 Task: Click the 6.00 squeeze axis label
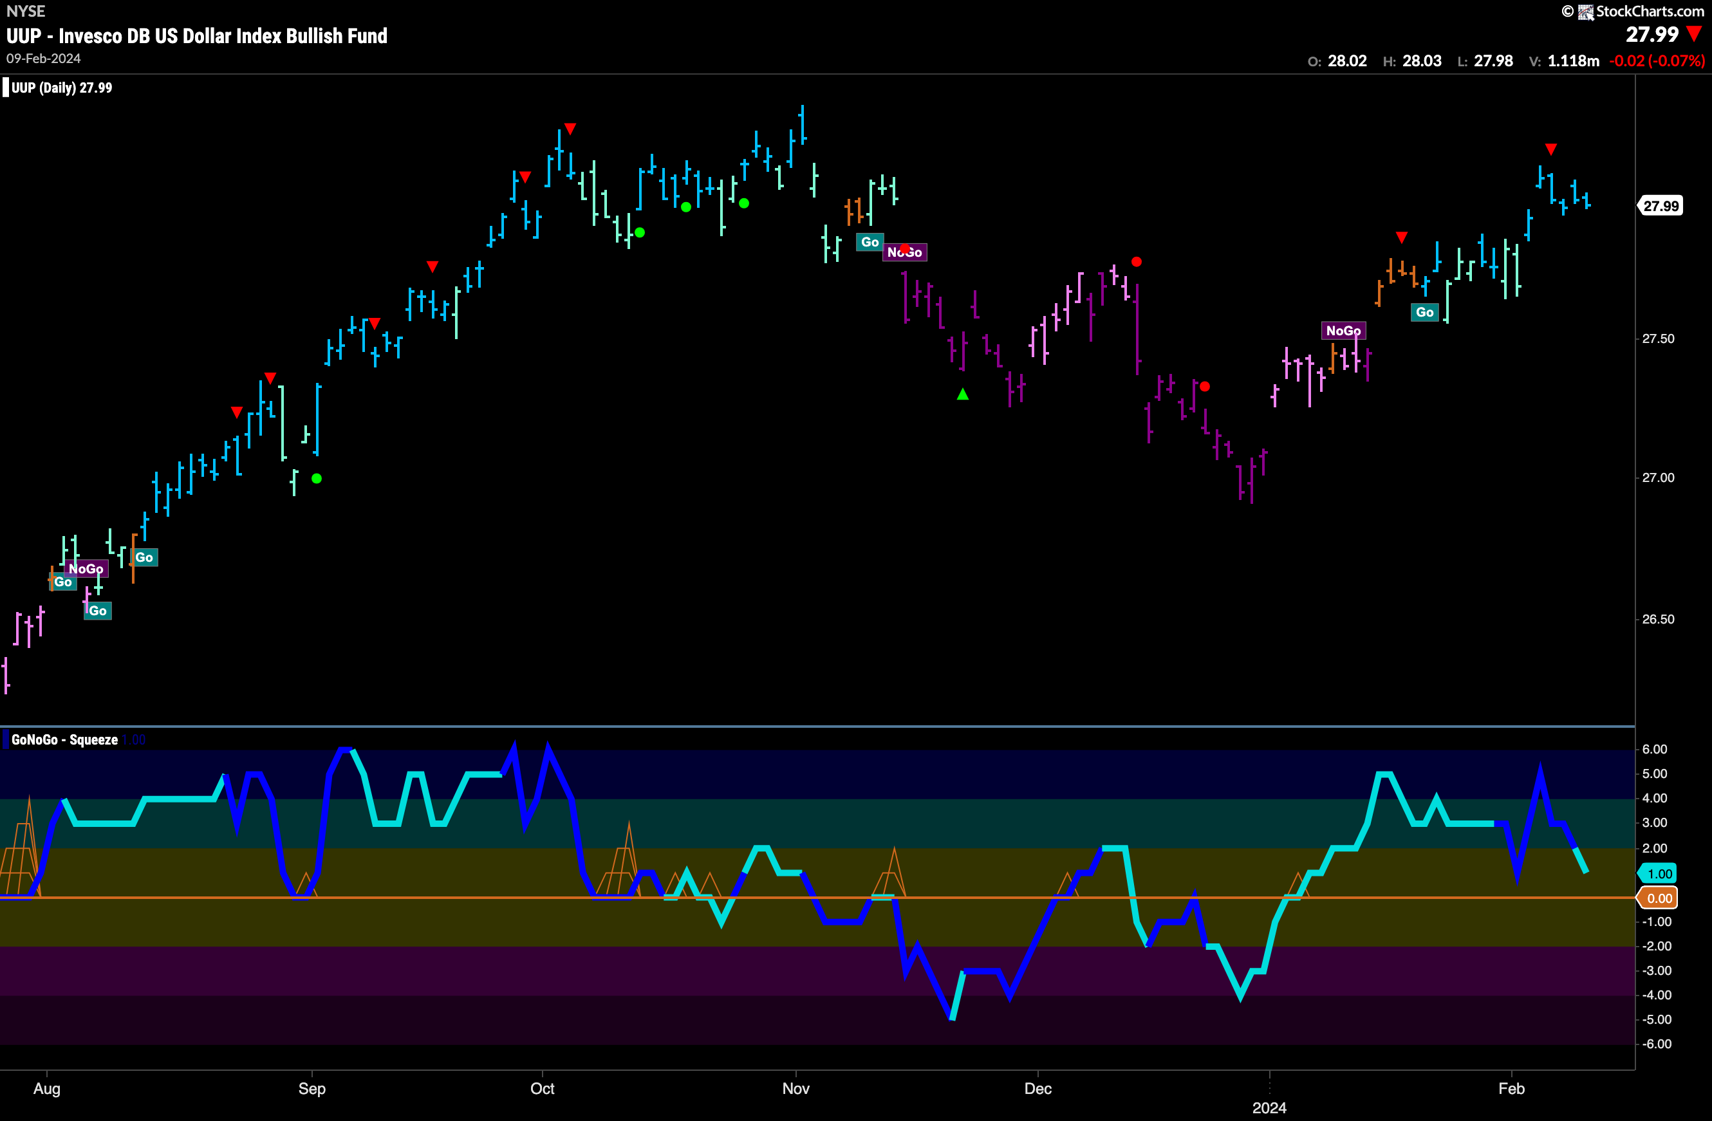1655,749
